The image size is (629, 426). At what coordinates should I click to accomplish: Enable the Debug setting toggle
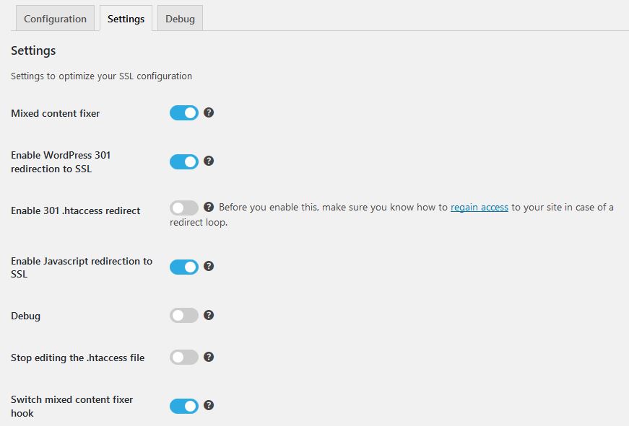pos(184,316)
